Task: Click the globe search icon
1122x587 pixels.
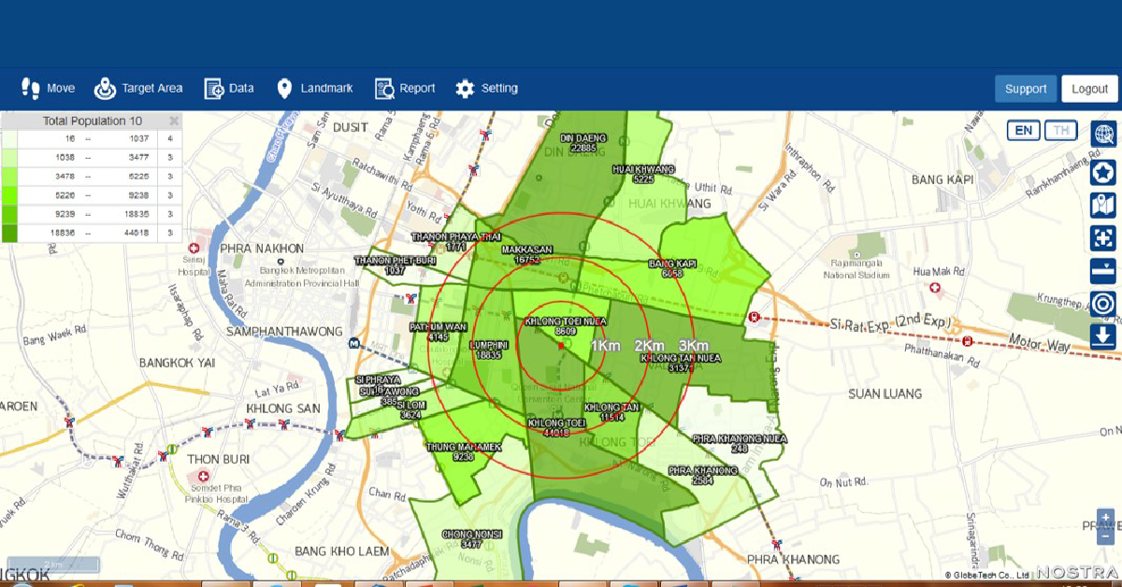Action: pos(1103,134)
